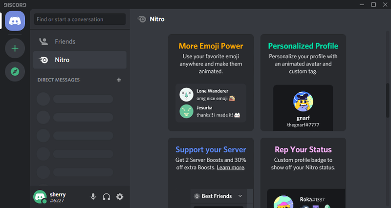Click the omg nice emoji message

pyautogui.click(x=216, y=99)
